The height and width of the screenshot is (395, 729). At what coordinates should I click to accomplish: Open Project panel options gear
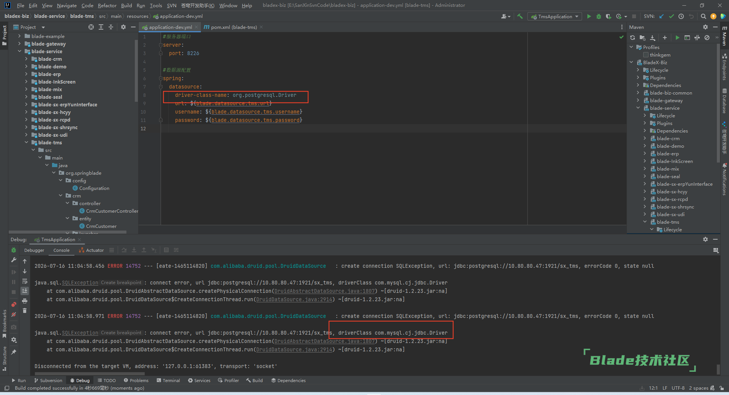coord(123,27)
